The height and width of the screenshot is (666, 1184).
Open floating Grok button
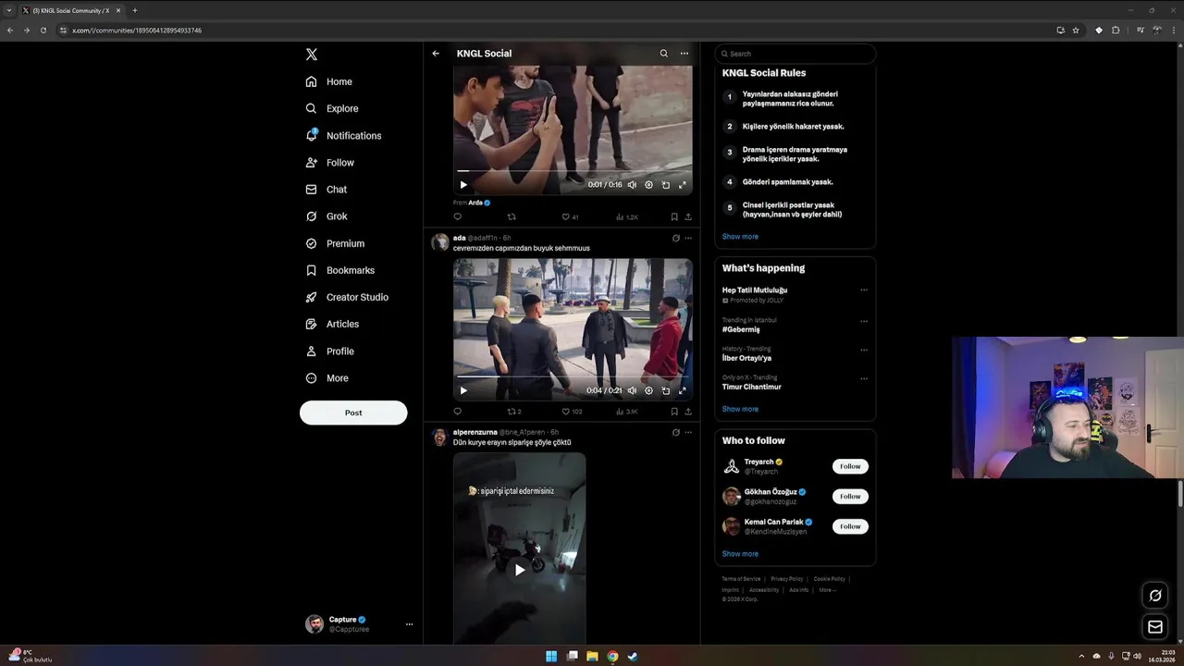(x=1155, y=596)
